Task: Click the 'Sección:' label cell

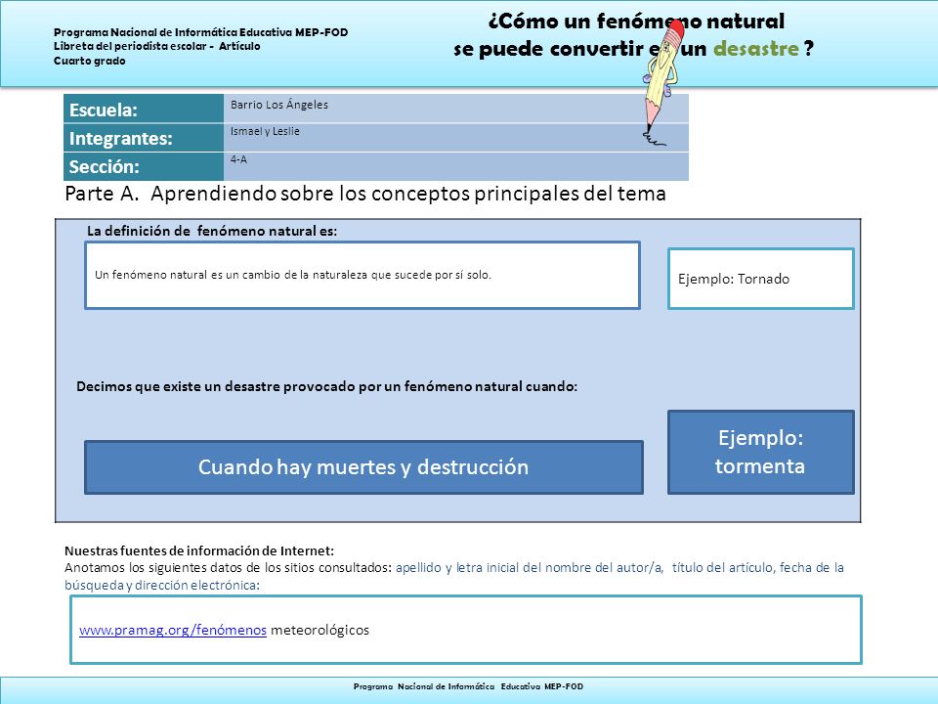Action: [144, 166]
